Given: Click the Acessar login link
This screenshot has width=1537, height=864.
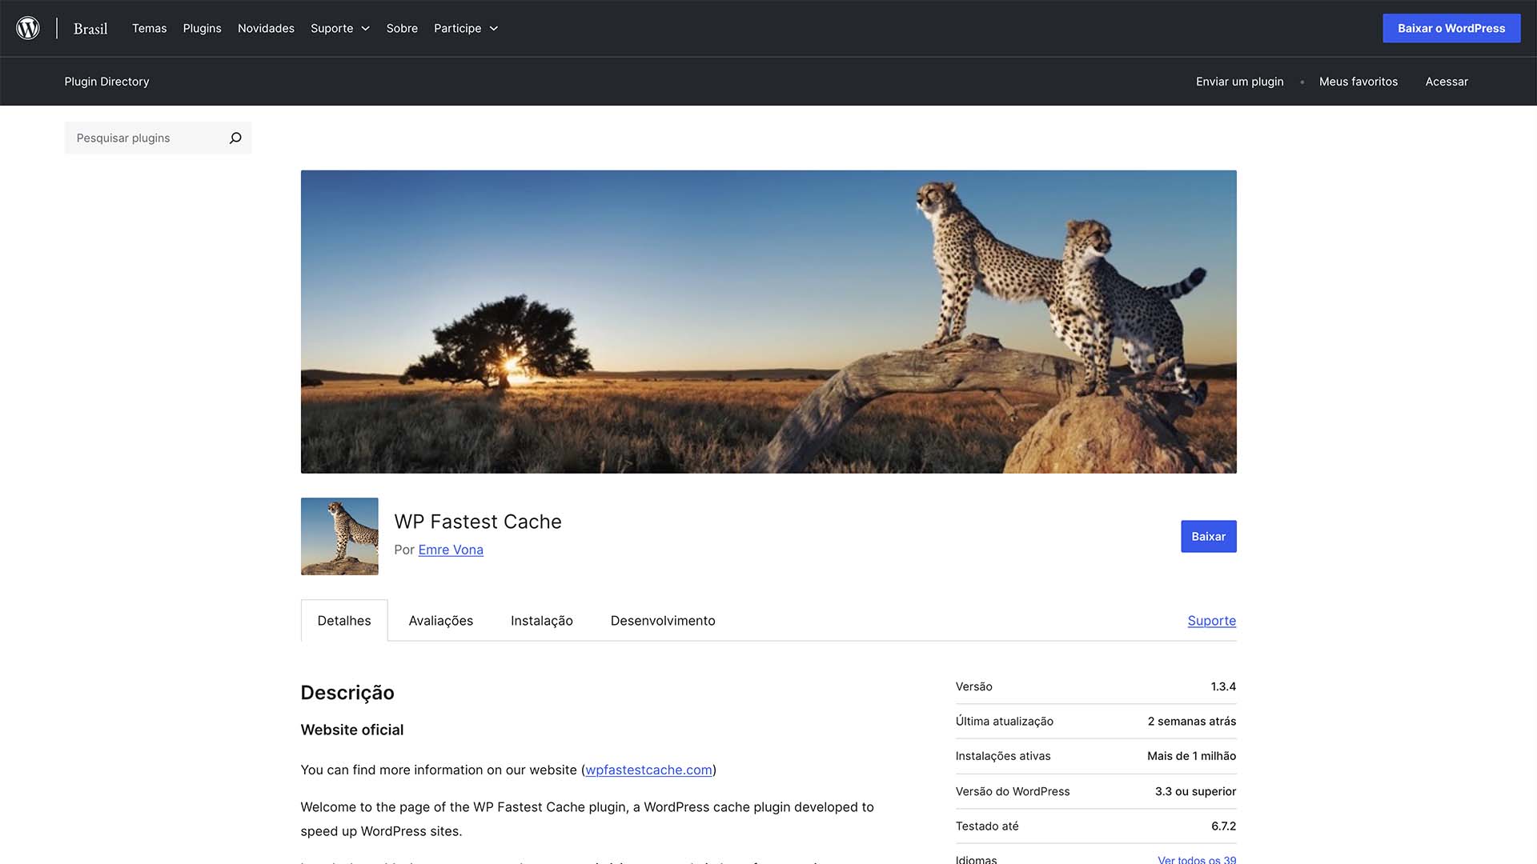Looking at the screenshot, I should pos(1447,82).
